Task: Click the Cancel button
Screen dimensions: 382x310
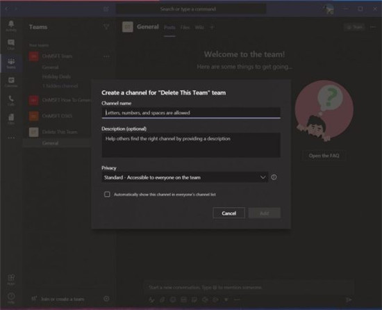Action: click(x=229, y=213)
